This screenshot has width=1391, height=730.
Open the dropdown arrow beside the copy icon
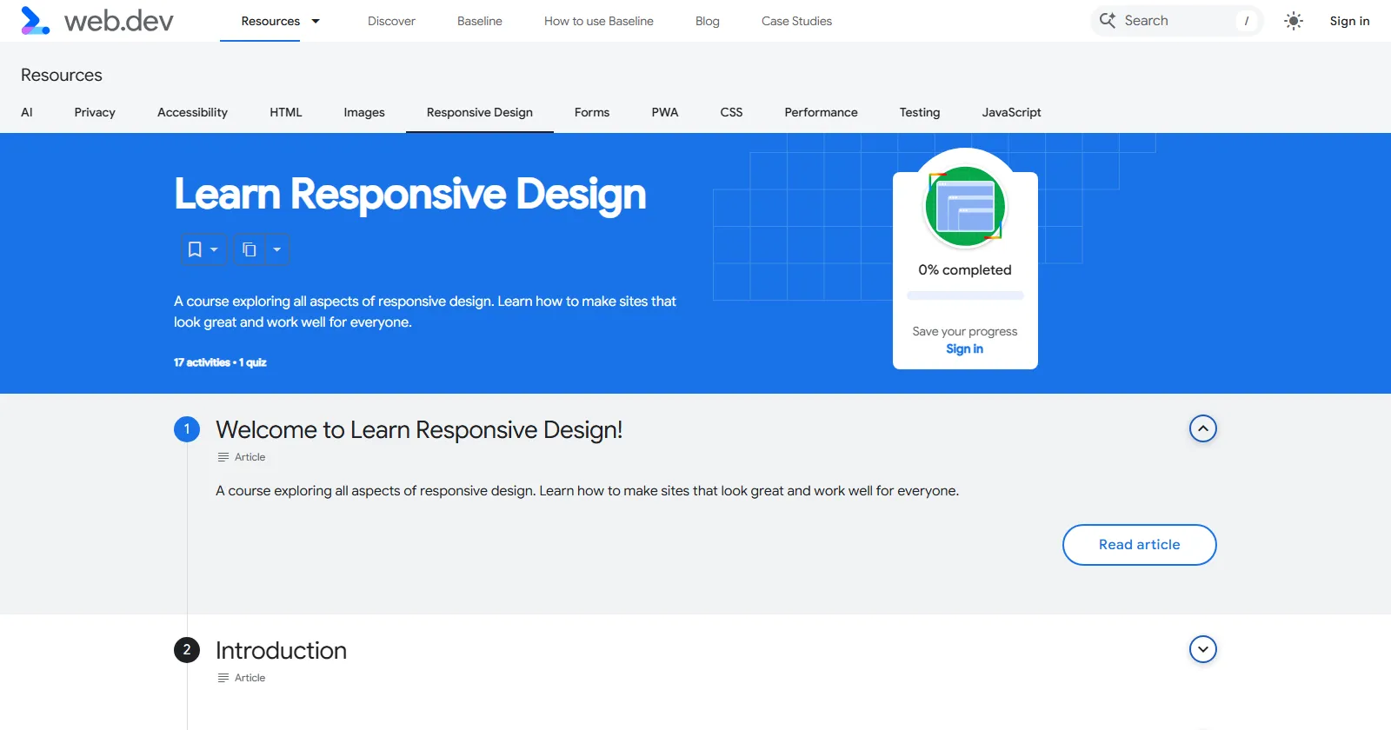pyautogui.click(x=277, y=249)
